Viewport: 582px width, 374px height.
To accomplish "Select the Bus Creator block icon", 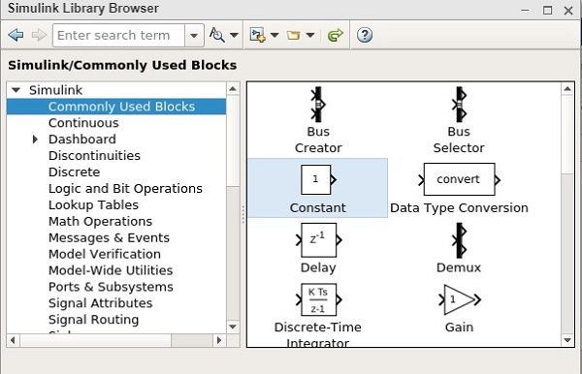I will pos(318,105).
